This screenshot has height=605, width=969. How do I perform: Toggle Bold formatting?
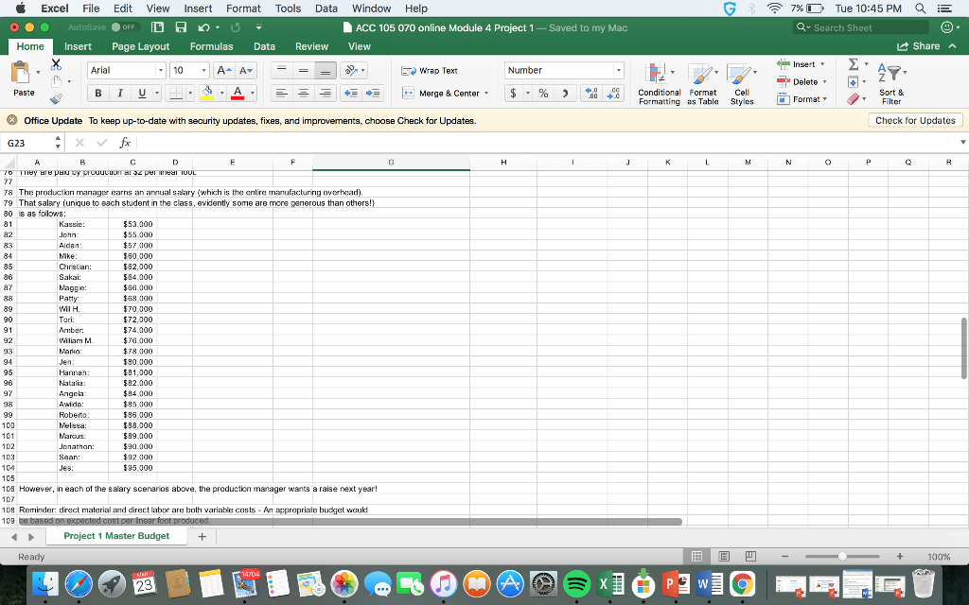[97, 94]
